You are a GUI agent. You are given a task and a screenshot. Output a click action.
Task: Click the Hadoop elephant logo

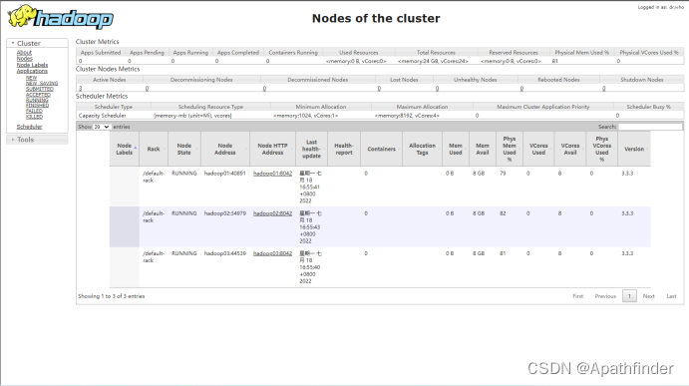click(60, 17)
